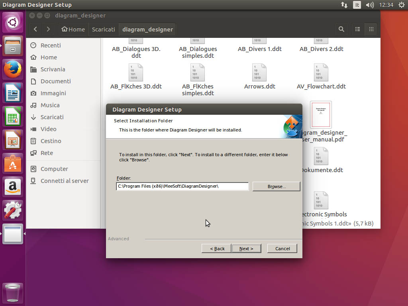Open the keyboard layout indicator menu
Viewport: 408px width, 306px height.
point(357,5)
